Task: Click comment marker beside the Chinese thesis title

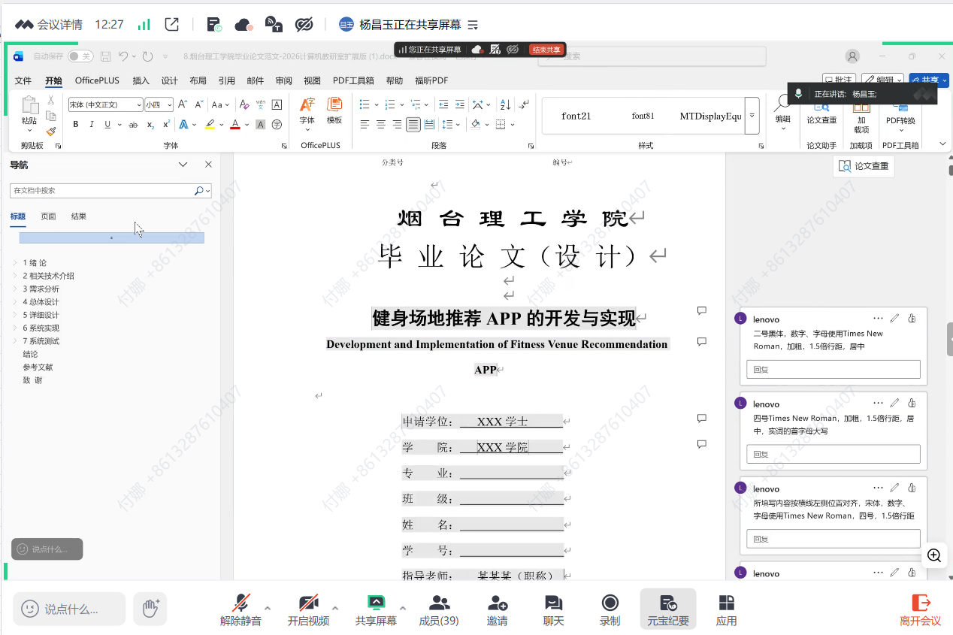Action: [x=702, y=310]
